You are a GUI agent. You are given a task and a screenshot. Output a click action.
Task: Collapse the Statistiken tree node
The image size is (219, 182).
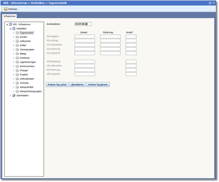click(10, 29)
